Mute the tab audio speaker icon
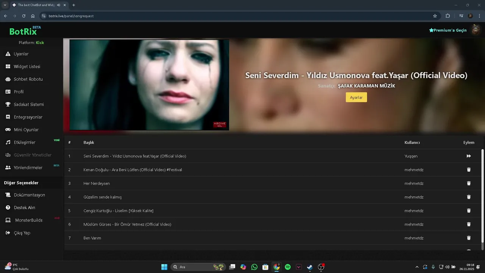Screen dimensions: 485x273 click(x=58, y=5)
